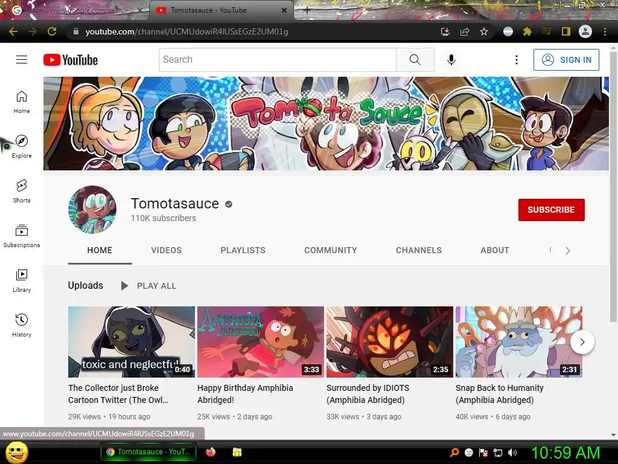Go to Home in the sidebar
618x464 pixels.
(x=22, y=101)
